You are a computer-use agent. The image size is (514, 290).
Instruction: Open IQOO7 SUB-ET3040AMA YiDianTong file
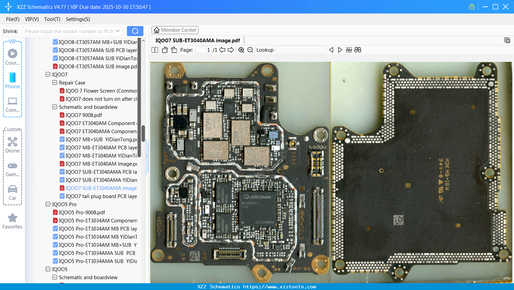pyautogui.click(x=101, y=180)
